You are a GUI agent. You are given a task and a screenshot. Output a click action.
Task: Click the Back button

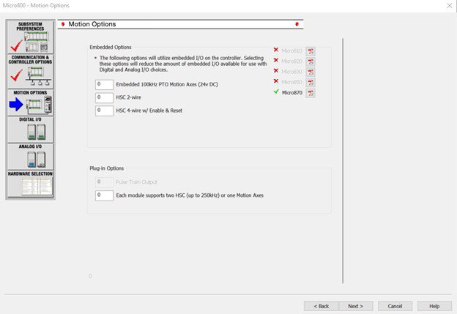[x=322, y=306]
